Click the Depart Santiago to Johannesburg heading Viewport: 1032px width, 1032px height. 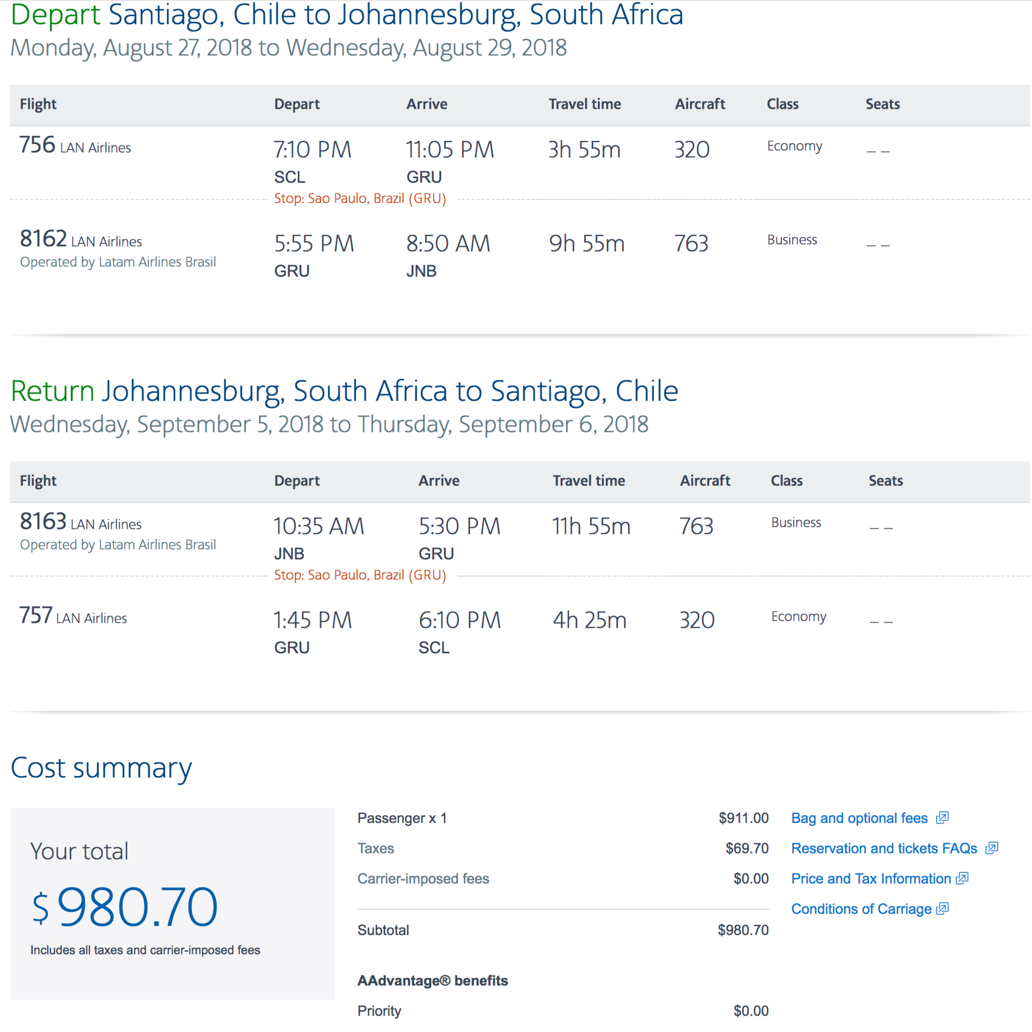tap(347, 15)
